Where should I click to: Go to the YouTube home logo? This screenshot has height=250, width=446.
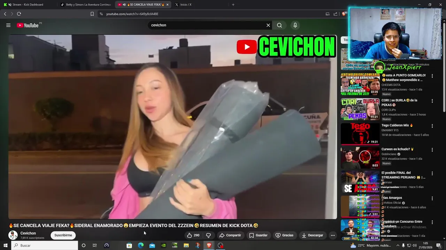click(28, 25)
